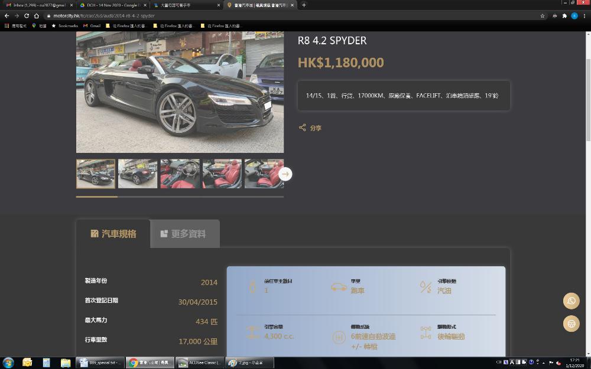Open the Chrome extensions puzzle icon
Image resolution: width=591 pixels, height=369 pixels.
coord(564,16)
